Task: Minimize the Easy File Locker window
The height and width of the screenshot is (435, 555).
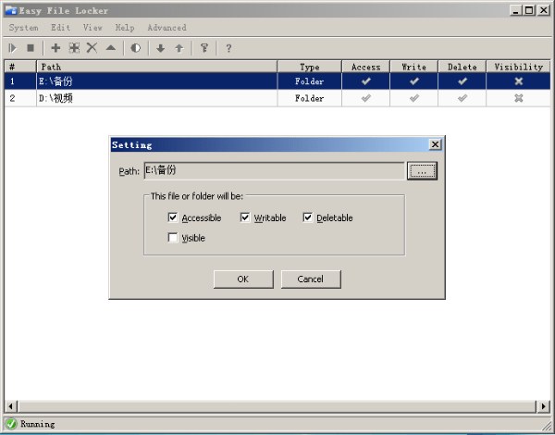Action: [516, 10]
